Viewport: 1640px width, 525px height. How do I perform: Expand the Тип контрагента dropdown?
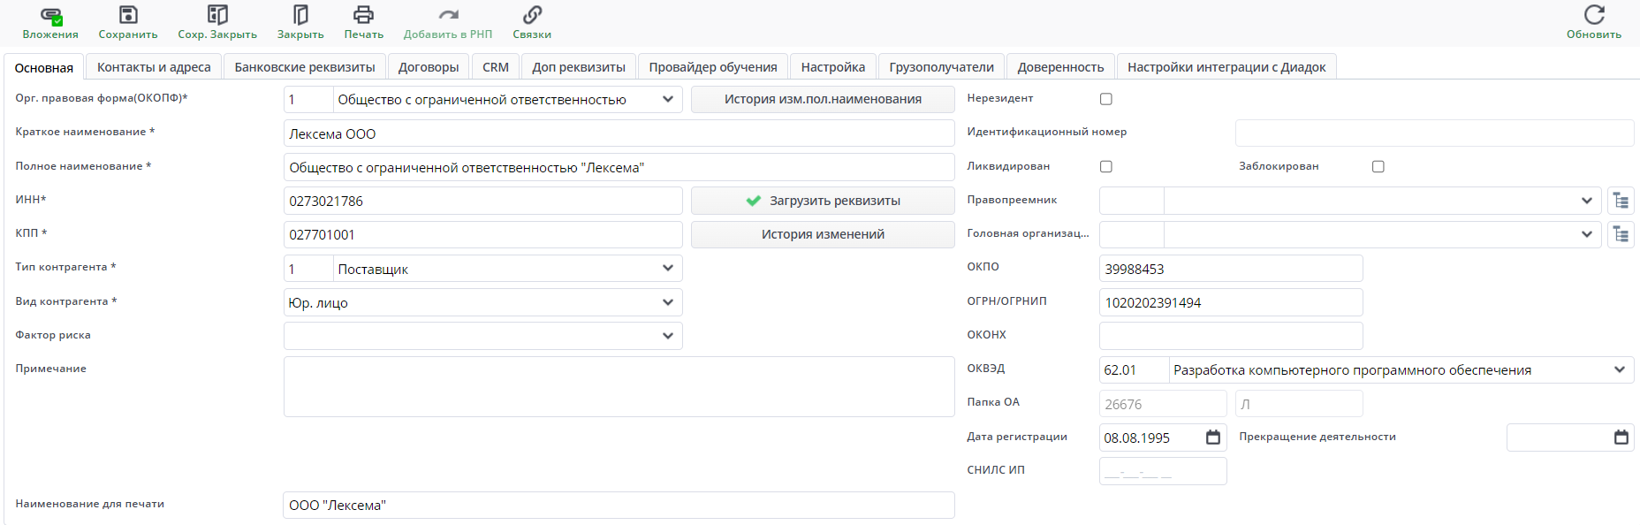coord(667,269)
